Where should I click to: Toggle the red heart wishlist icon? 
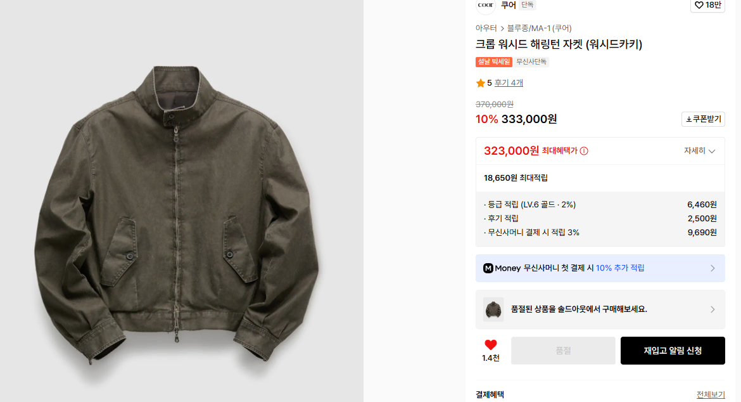491,345
